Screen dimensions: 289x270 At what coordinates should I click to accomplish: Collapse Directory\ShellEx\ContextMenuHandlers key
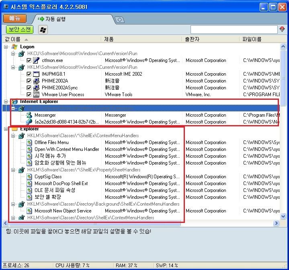[x=13, y=218]
